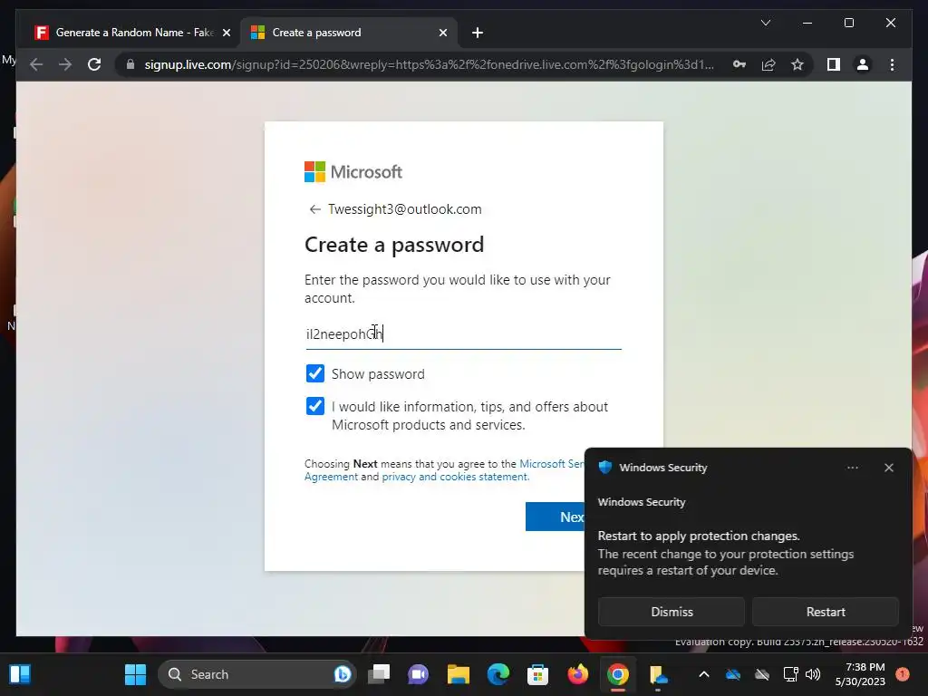928x696 pixels.
Task: Click Chrome's back navigation arrow
Action: (36, 64)
